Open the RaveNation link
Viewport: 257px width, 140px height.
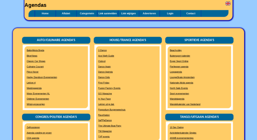point(104,115)
